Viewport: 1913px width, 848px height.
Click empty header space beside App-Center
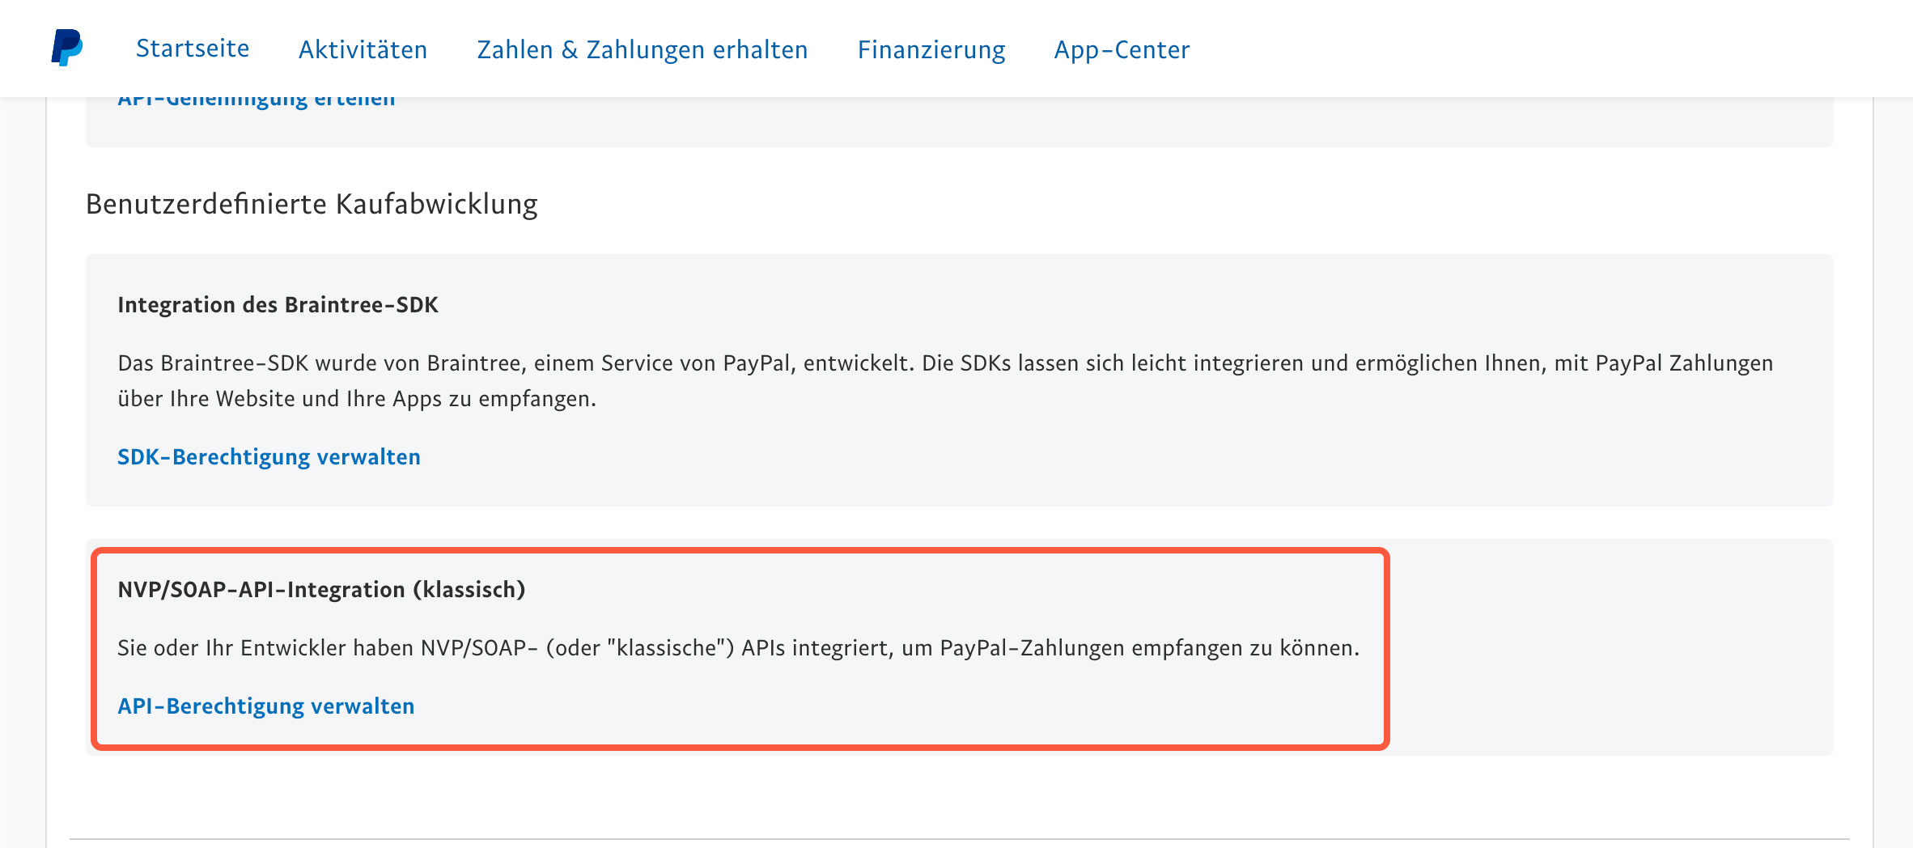click(1538, 49)
